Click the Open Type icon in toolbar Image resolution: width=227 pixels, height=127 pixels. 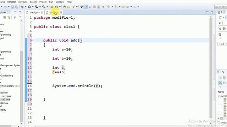pos(64,7)
